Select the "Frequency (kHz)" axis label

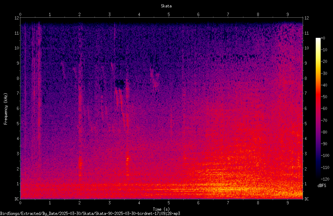pyautogui.click(x=6, y=109)
